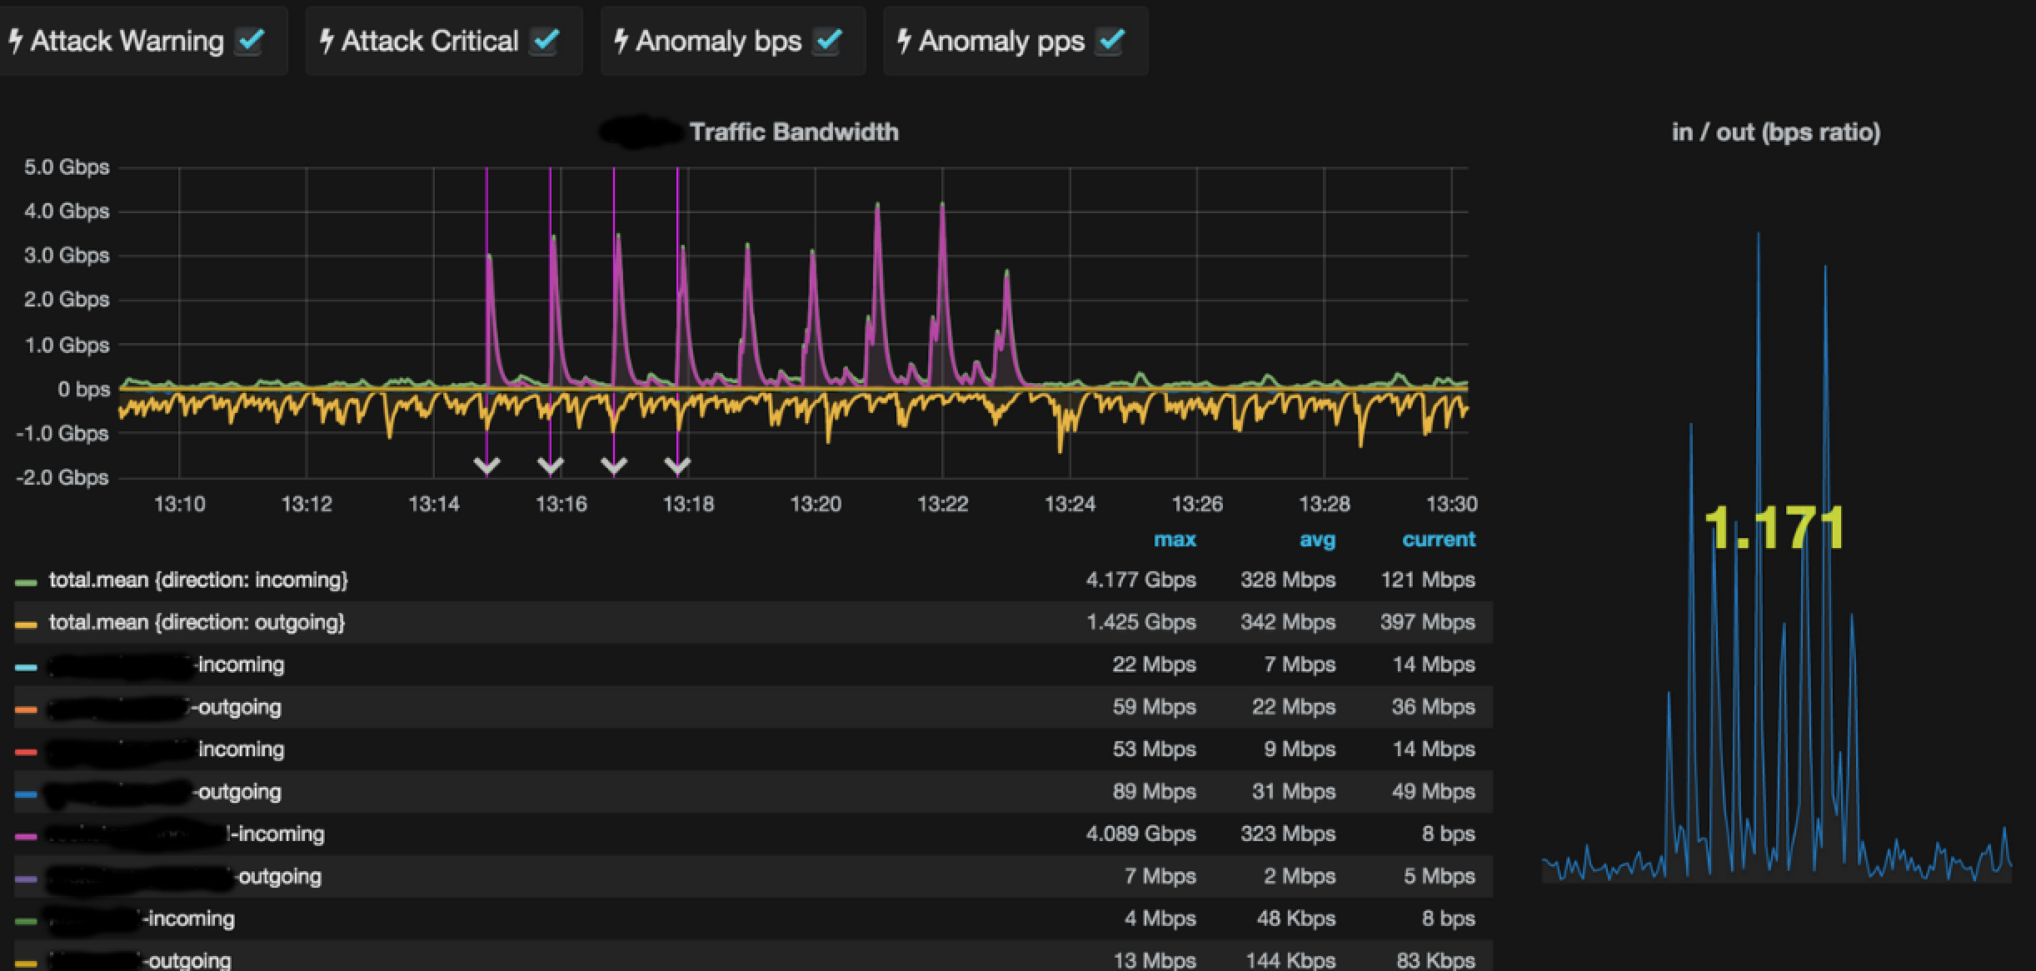Click the lightning icon beside Anomaly pps
2036x971 pixels.
click(x=904, y=41)
